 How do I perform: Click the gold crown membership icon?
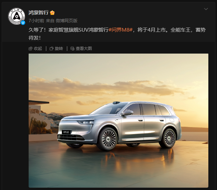(x=52, y=13)
